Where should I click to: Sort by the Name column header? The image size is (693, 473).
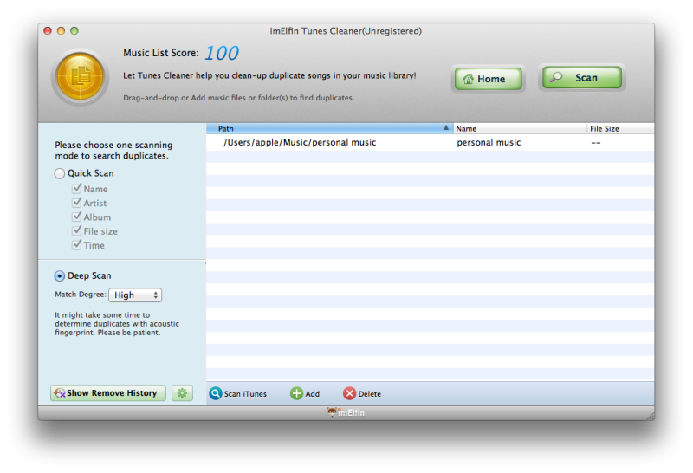(x=521, y=128)
